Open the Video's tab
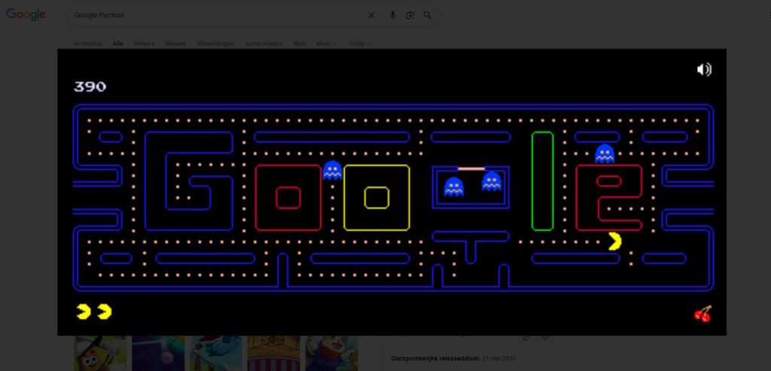Screen dimensions: 771x371 [x=144, y=44]
